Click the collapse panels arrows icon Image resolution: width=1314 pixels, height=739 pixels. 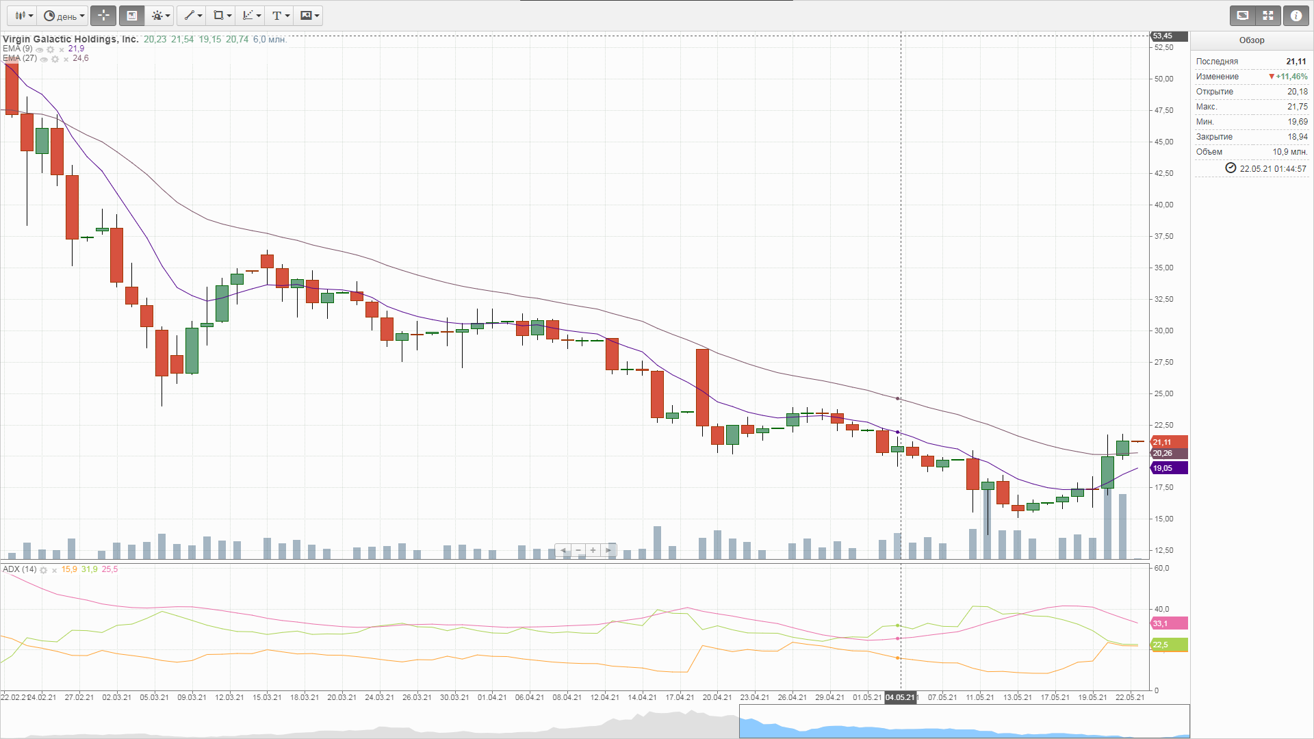pos(1268,15)
